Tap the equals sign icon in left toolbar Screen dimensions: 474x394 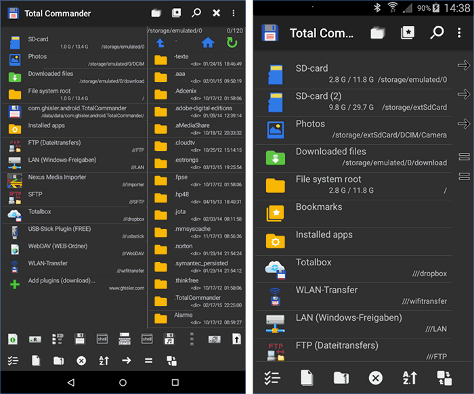click(148, 360)
